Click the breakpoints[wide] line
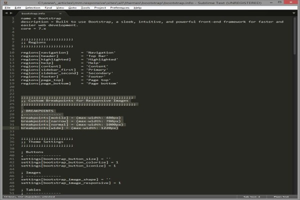Image resolution: width=300 pixels, height=200 pixels. 69,128
